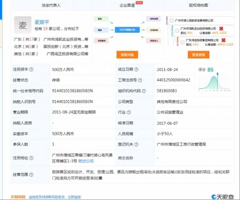Click the 天眼查 logo
240x200 pixels.
point(223,197)
